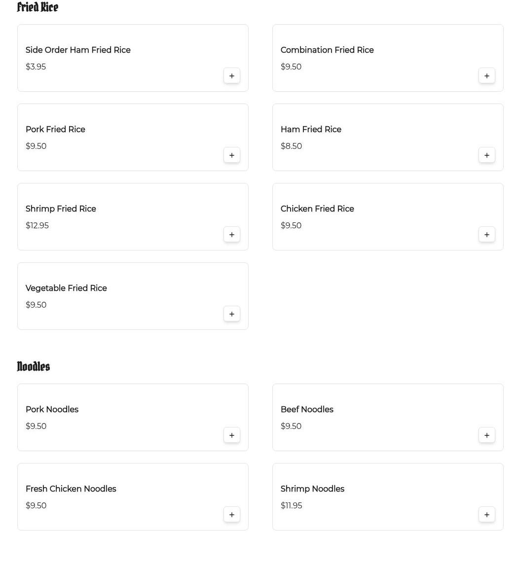Select the Vegetable Fried Rice item name

tap(66, 288)
